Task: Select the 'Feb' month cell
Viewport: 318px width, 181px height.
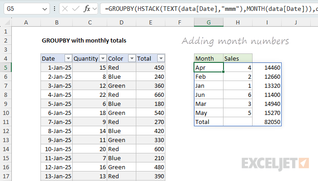Action: 209,76
